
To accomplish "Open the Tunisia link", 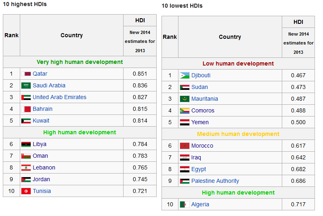I will click(42, 191).
